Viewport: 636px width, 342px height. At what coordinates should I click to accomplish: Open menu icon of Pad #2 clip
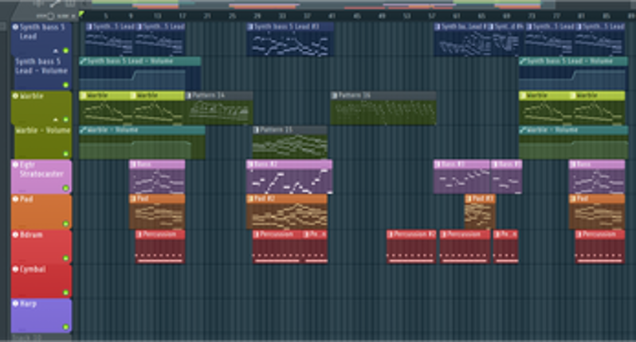[250, 199]
